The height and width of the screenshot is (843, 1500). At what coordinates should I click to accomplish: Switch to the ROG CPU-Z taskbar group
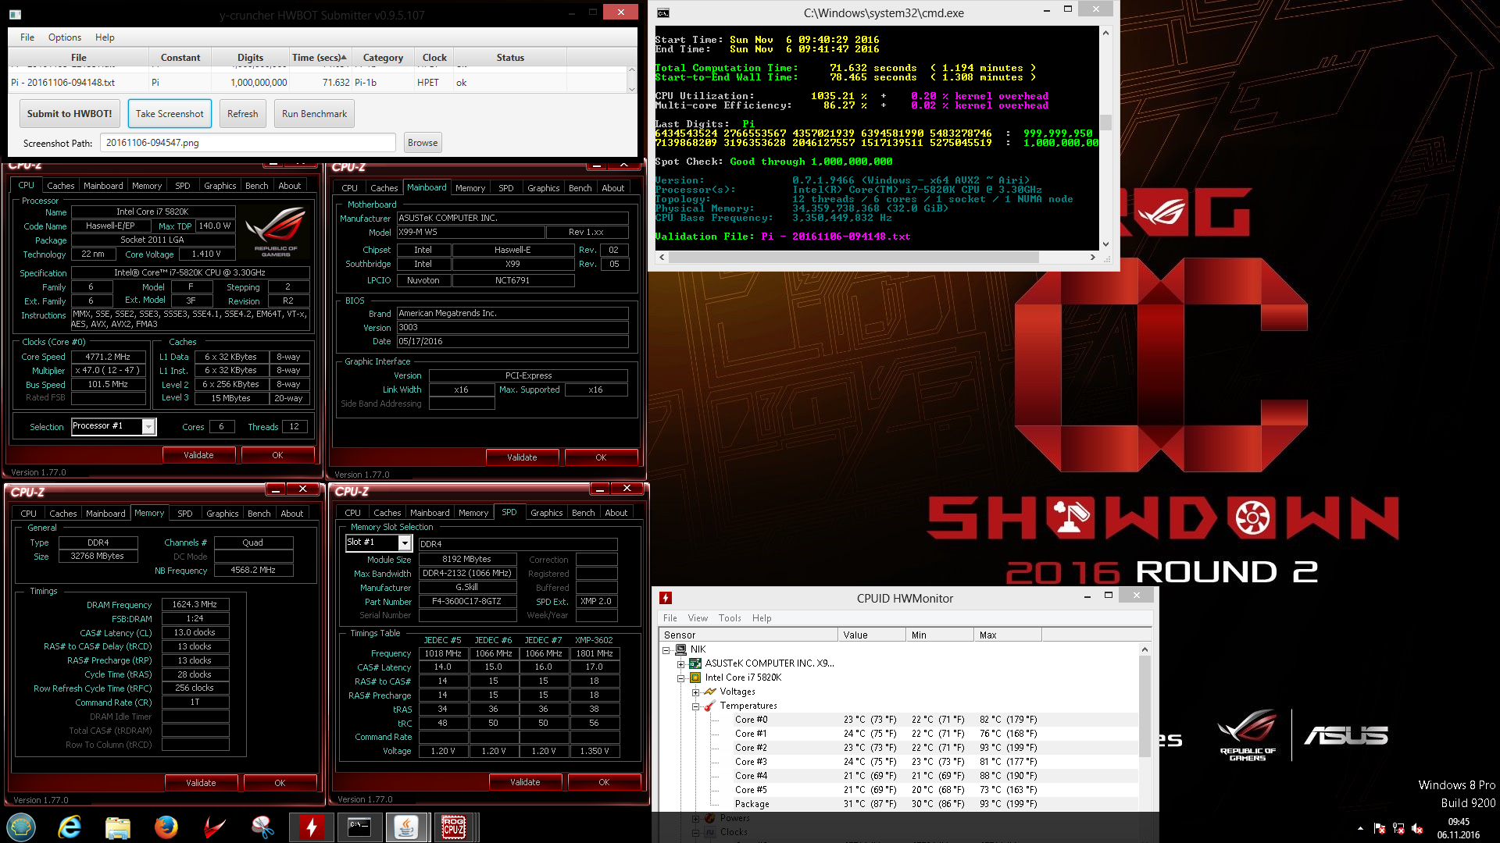pyautogui.click(x=454, y=827)
